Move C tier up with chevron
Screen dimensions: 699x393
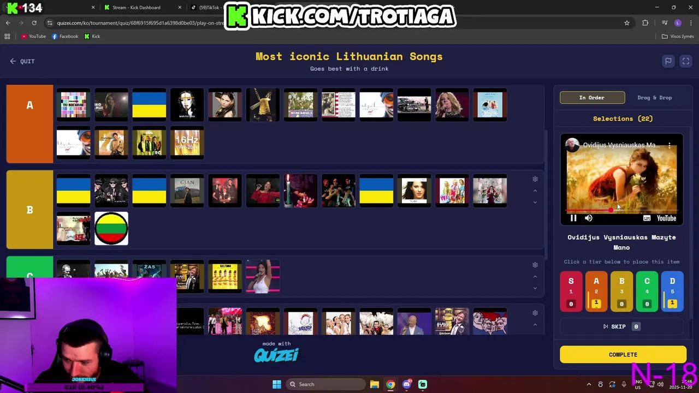[535, 277]
